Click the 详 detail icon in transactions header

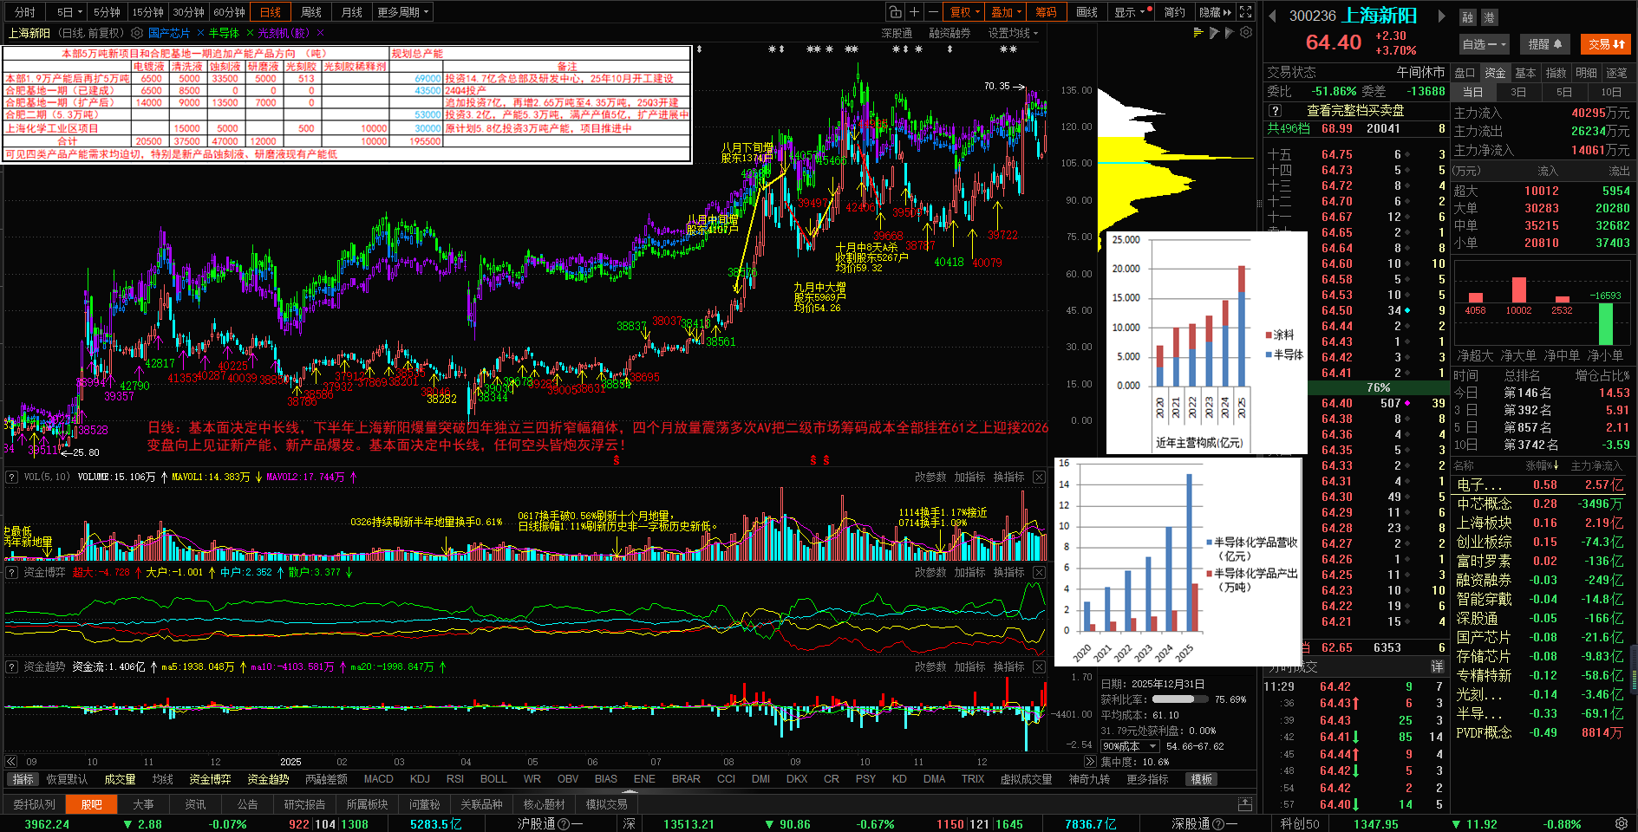coord(1437,666)
